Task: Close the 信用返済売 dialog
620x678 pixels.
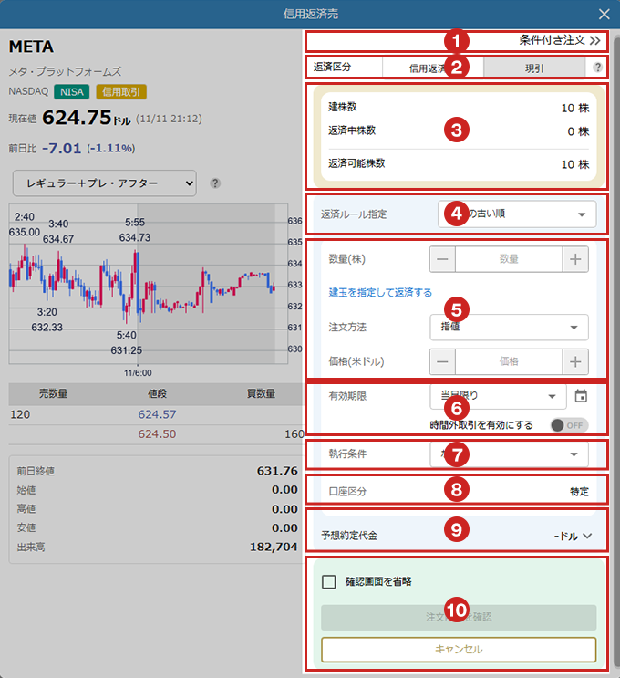Action: (604, 15)
